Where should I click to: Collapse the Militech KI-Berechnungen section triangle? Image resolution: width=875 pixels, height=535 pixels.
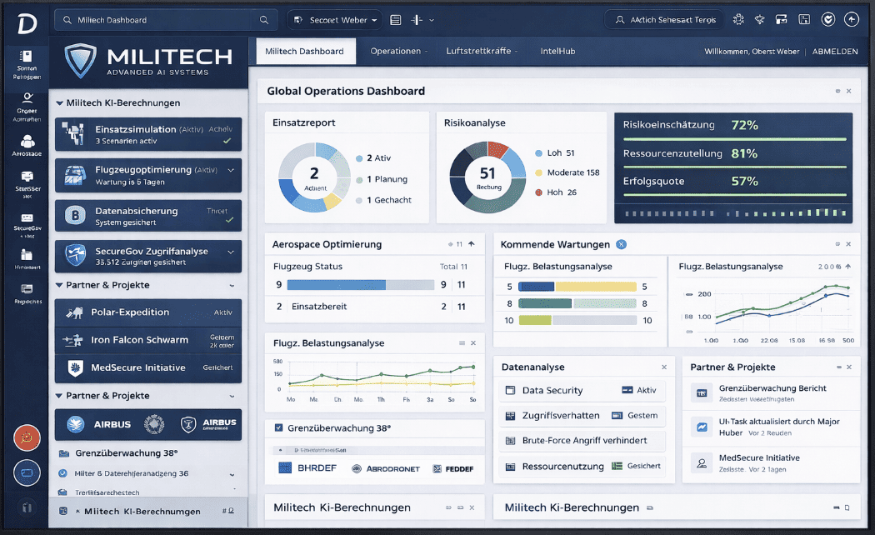click(59, 103)
